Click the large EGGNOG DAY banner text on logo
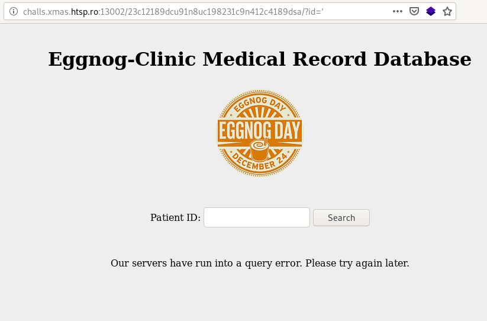The height and width of the screenshot is (321, 487). pyautogui.click(x=260, y=130)
